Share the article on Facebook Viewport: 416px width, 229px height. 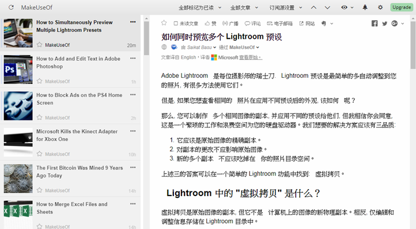pos(374,24)
